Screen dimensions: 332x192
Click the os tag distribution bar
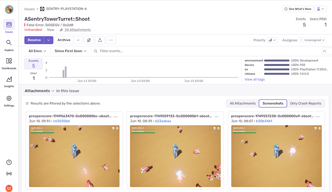click(277, 70)
